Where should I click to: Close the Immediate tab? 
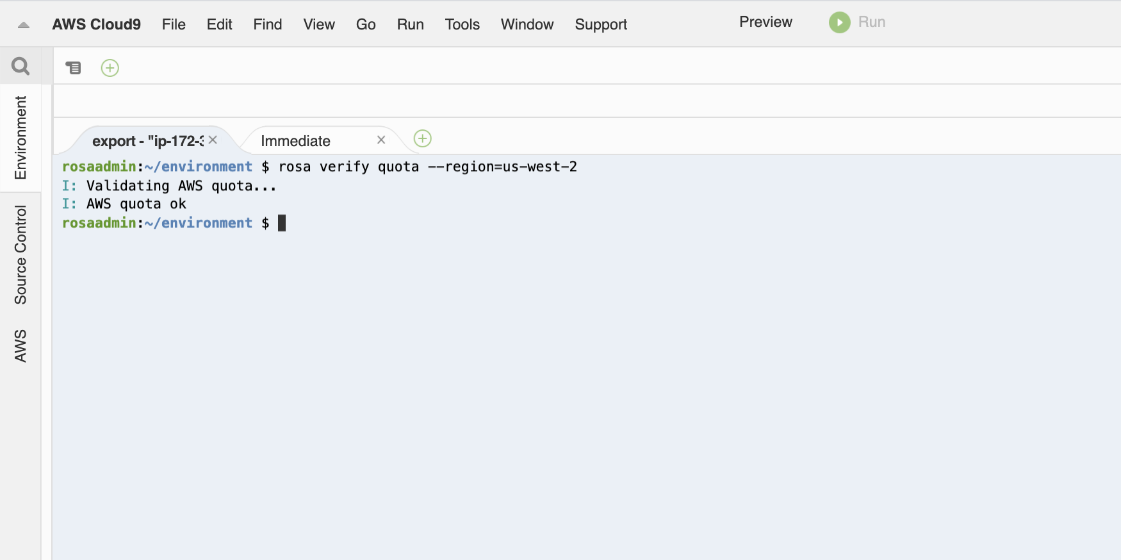[381, 140]
